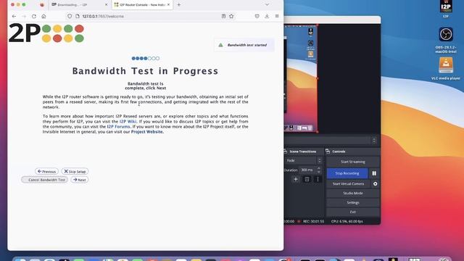Open the Firefox hamburger application menu
464x261 pixels.
[277, 16]
